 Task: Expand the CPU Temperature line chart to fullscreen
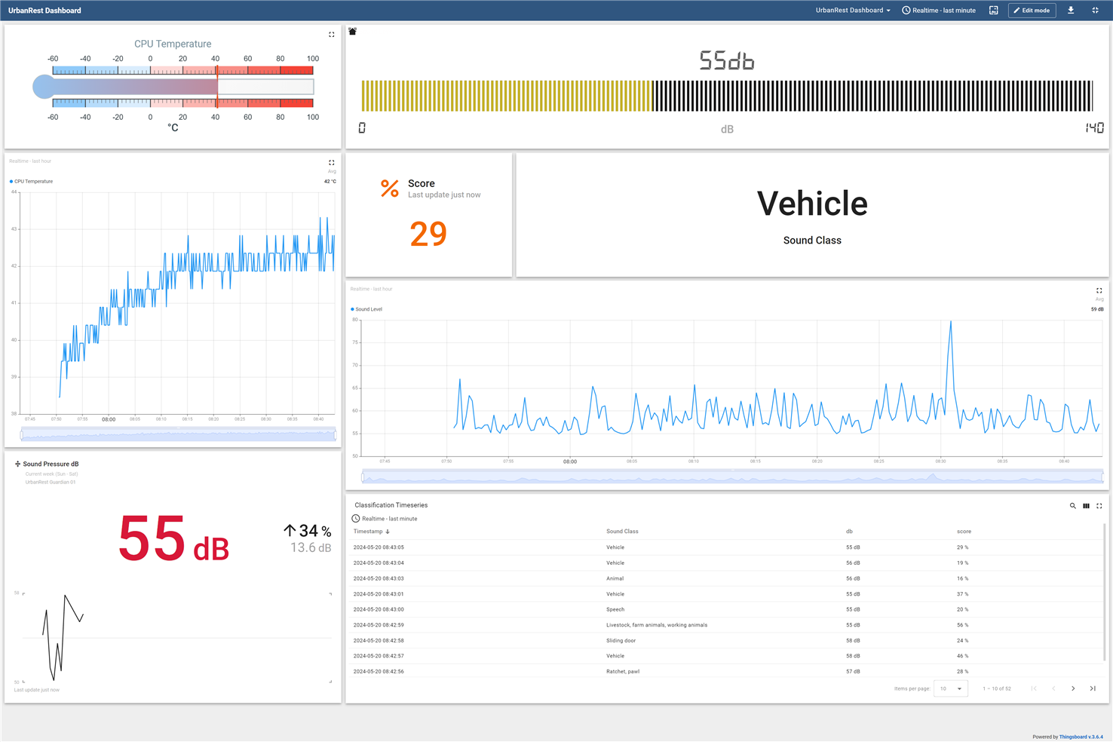click(331, 163)
